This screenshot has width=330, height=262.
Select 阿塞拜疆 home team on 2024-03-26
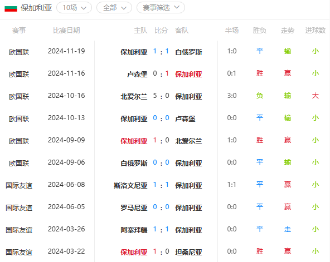134,230
